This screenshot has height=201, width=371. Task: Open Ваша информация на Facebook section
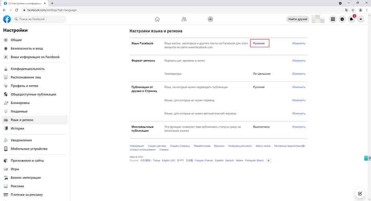coord(35,57)
